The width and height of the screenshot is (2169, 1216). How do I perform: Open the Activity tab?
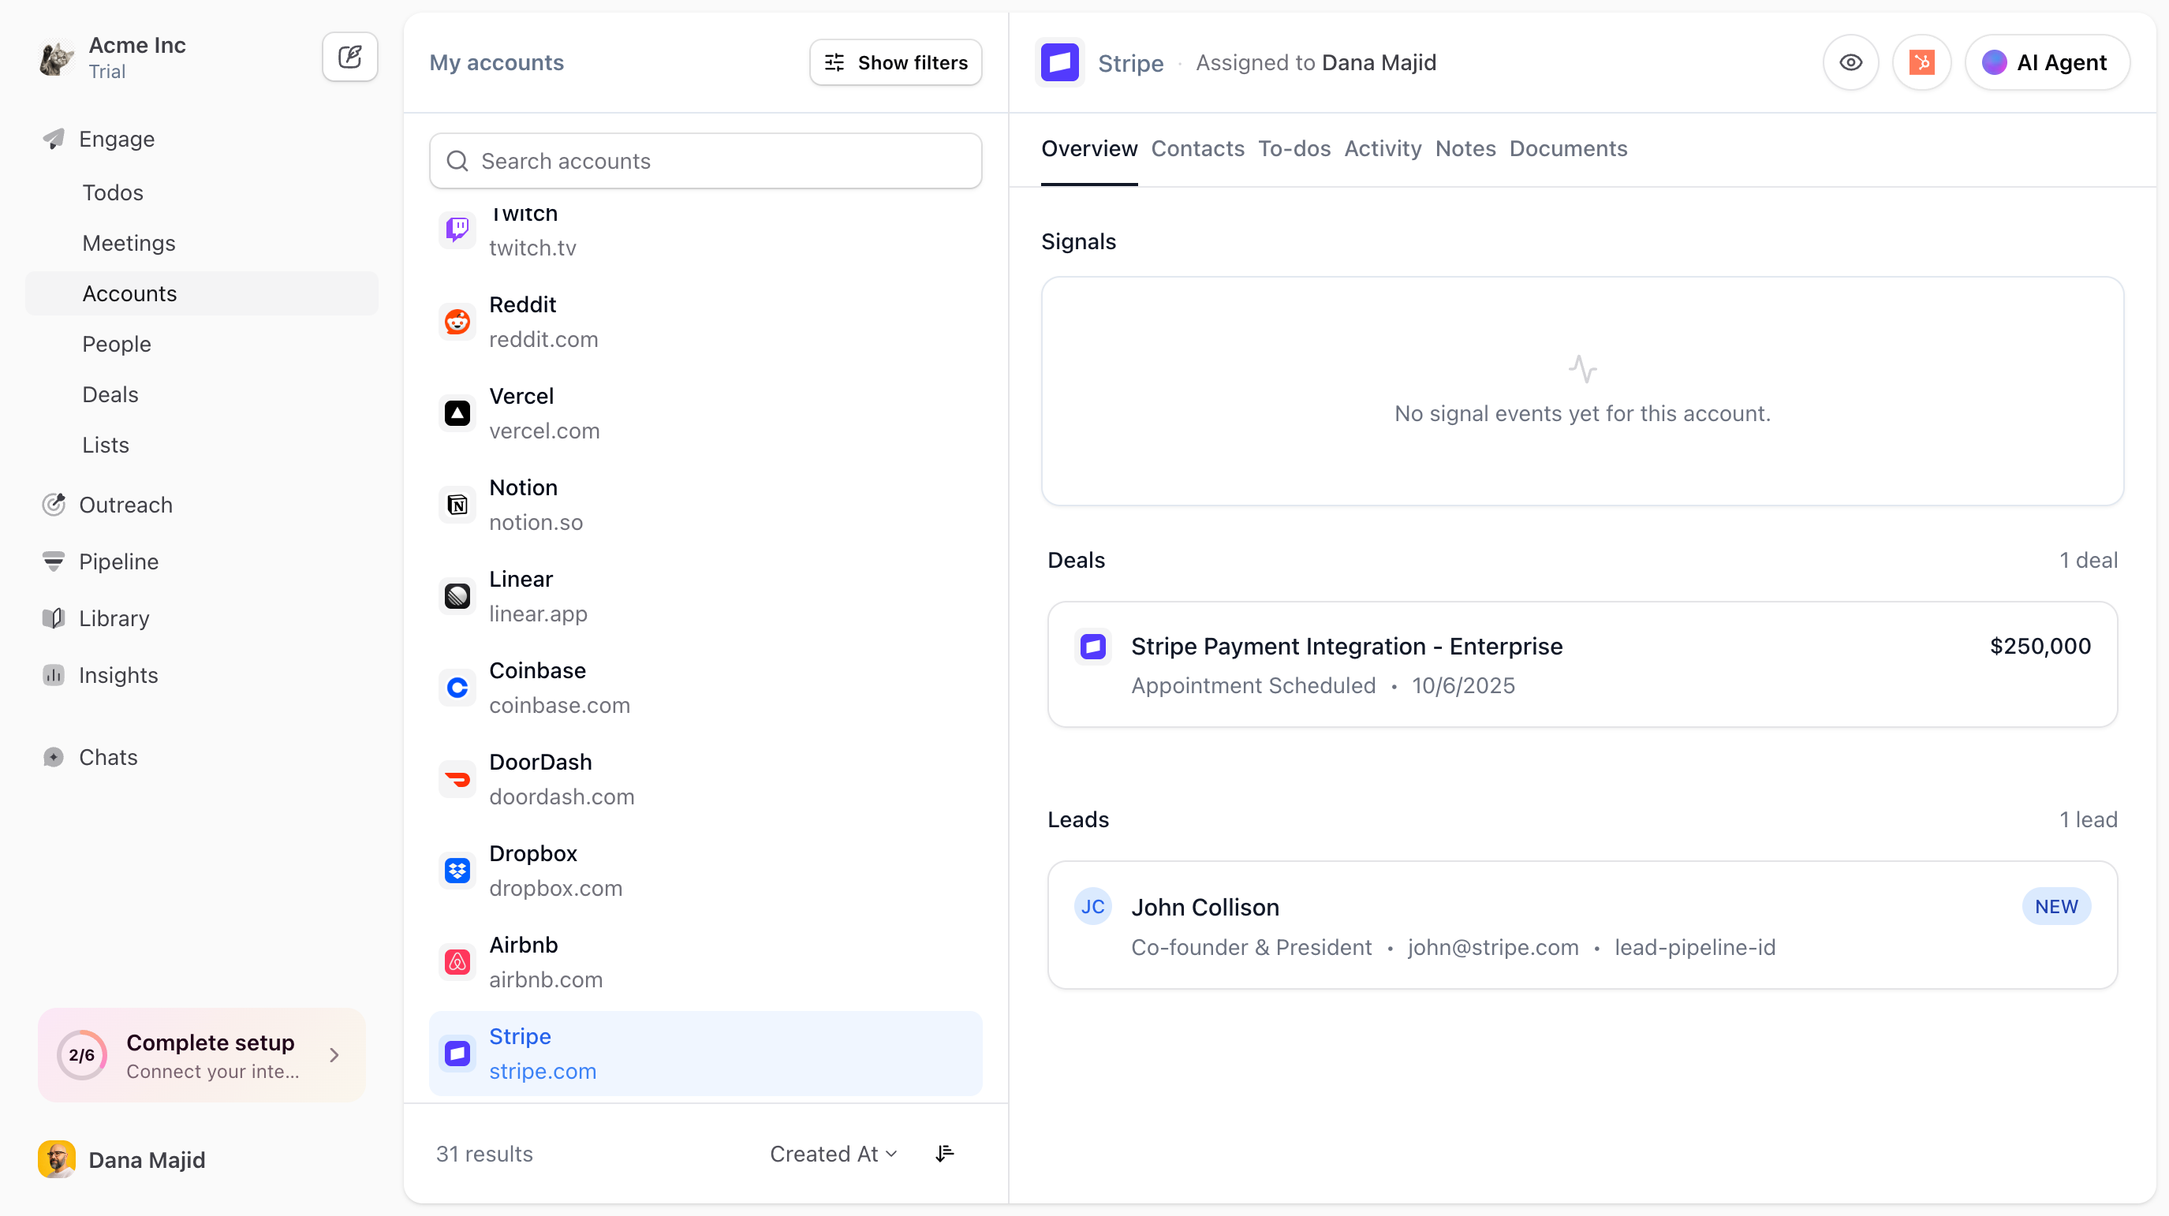point(1383,148)
